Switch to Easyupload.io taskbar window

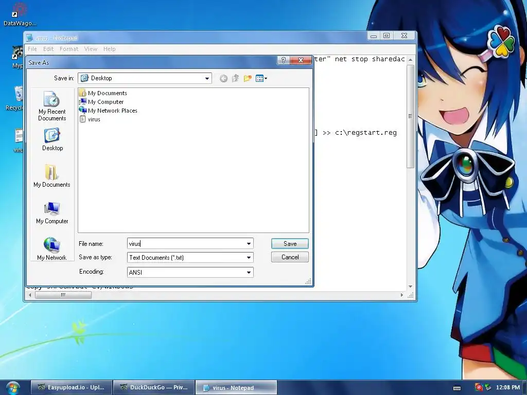pyautogui.click(x=72, y=387)
